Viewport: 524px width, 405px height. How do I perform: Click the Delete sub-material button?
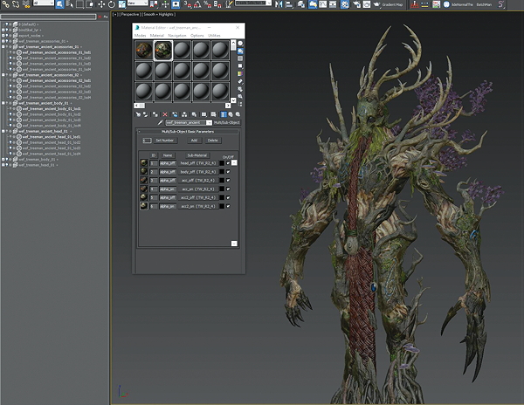212,141
